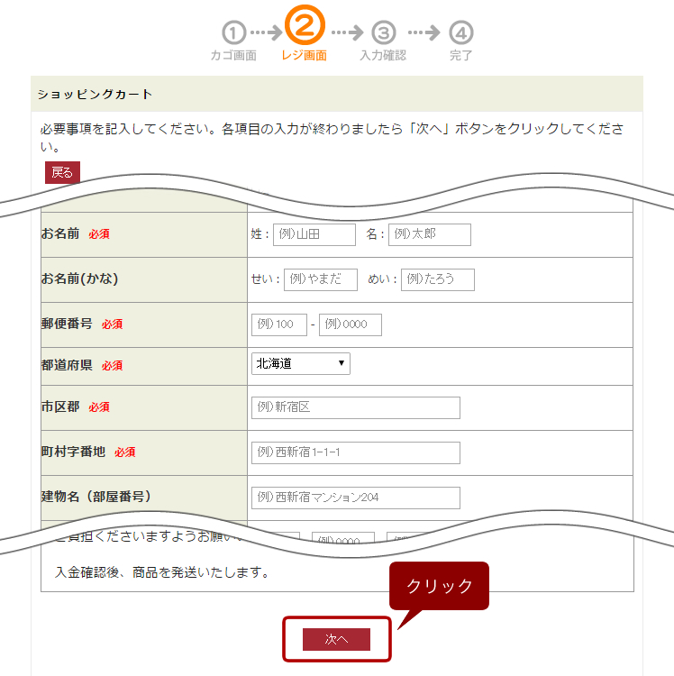The image size is (674, 676).
Task: Open the 都道府県 prefecture dropdown
Action: [x=301, y=364]
